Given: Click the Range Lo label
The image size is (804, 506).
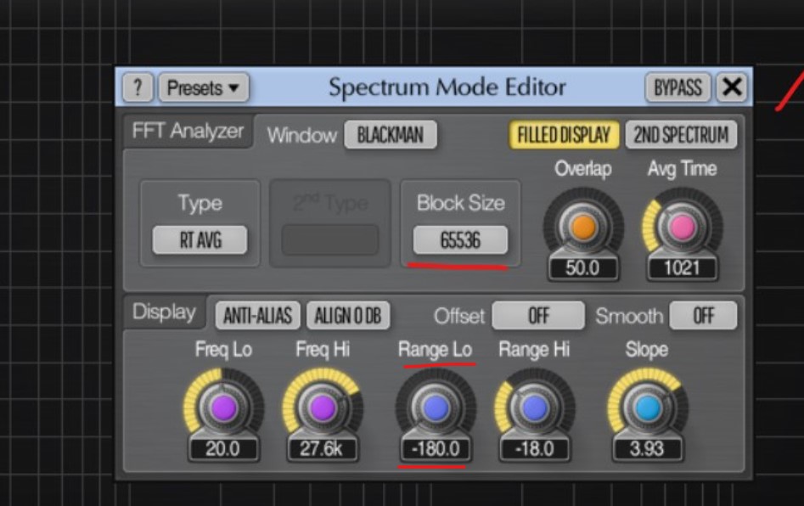Looking at the screenshot, I should 435,350.
